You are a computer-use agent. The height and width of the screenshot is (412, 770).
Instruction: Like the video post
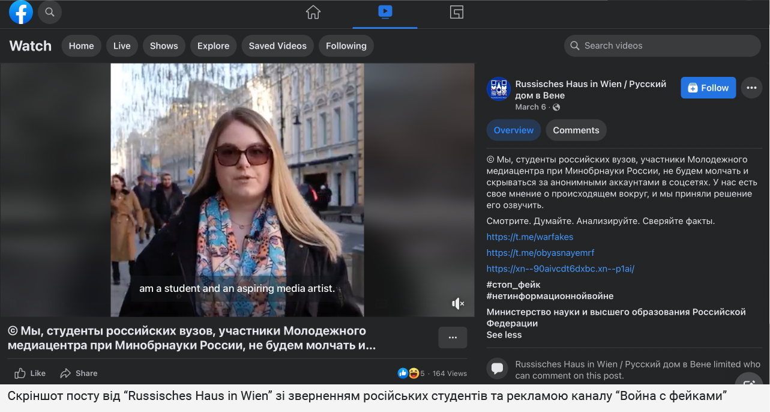pyautogui.click(x=30, y=373)
